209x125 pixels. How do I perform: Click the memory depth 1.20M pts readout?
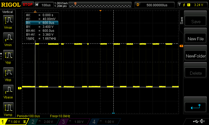[61, 6]
